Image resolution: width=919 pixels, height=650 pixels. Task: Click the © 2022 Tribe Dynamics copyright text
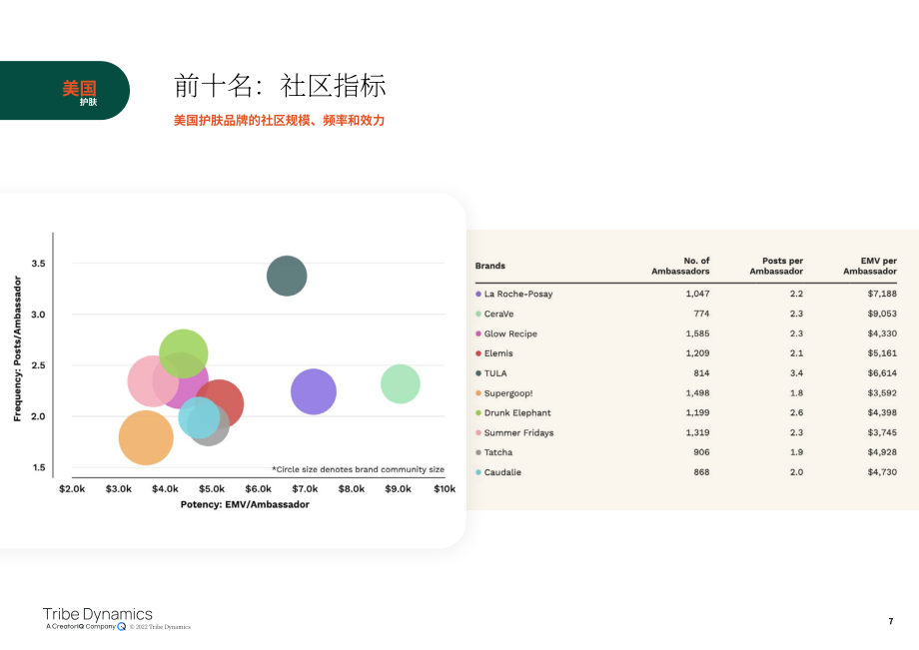(160, 627)
